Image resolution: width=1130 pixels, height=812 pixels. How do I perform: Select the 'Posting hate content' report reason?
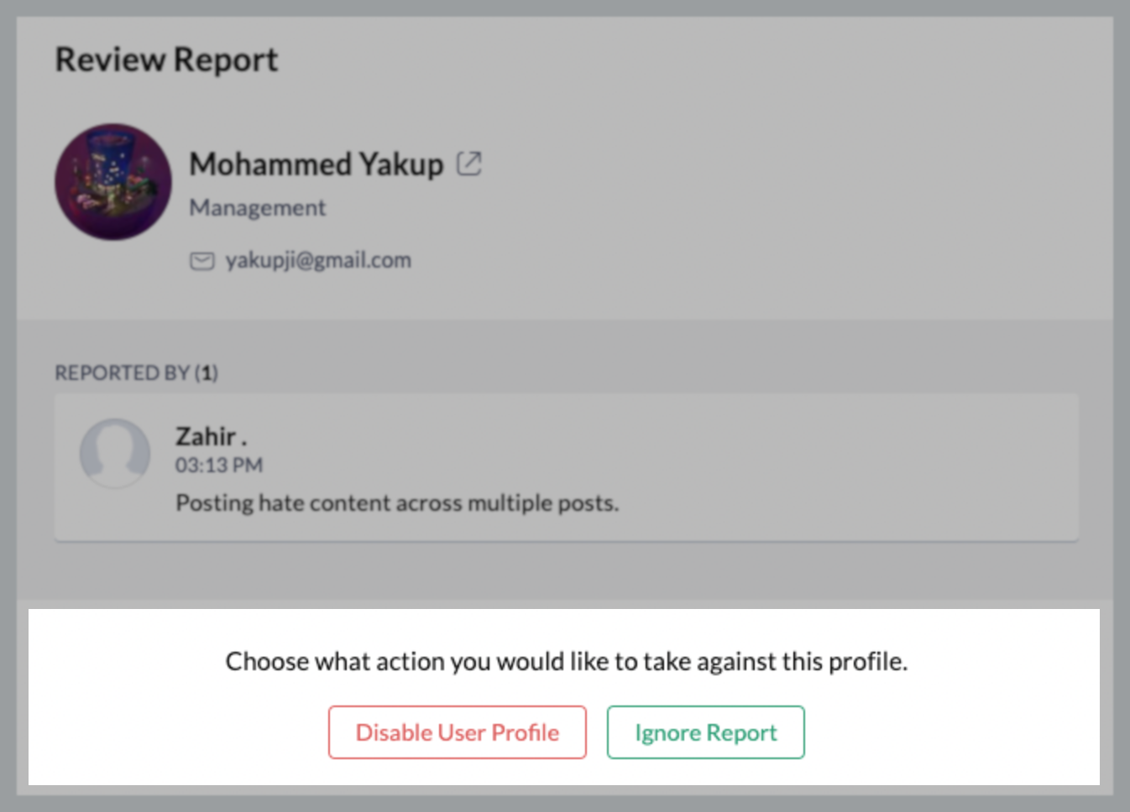tap(397, 503)
